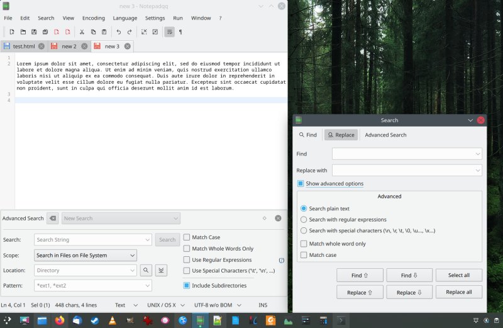Click the Undo arrow in toolbar
The image size is (503, 328).
[x=118, y=32]
